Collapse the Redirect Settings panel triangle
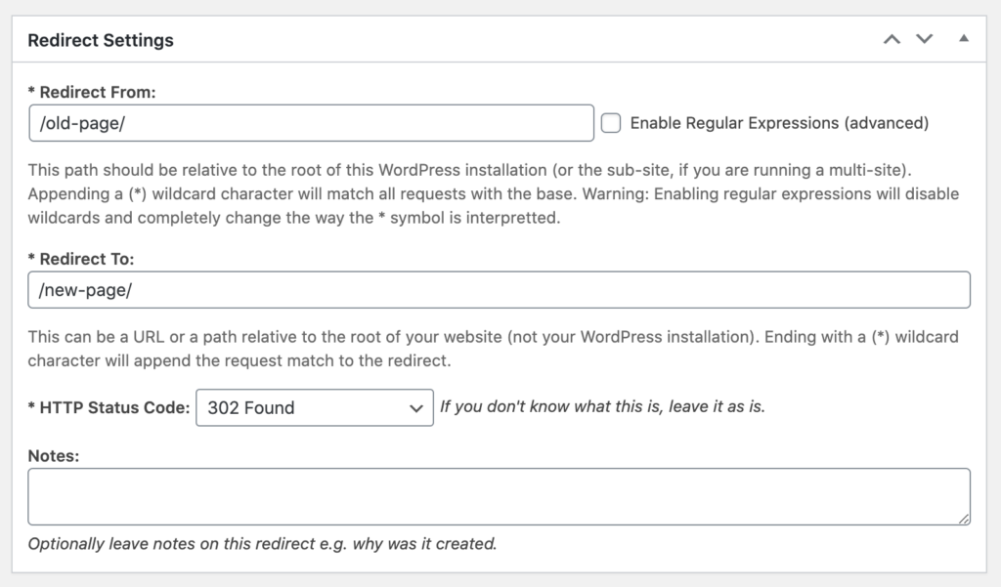This screenshot has height=587, width=1001. pyautogui.click(x=964, y=39)
